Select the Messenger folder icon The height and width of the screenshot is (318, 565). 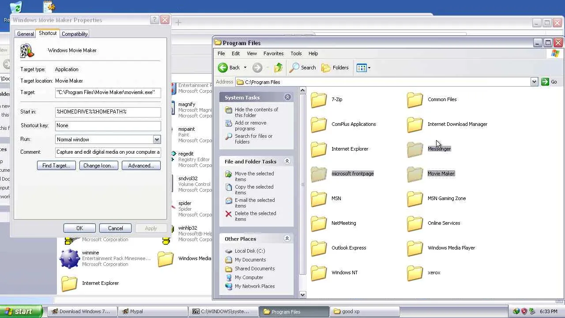(415, 149)
